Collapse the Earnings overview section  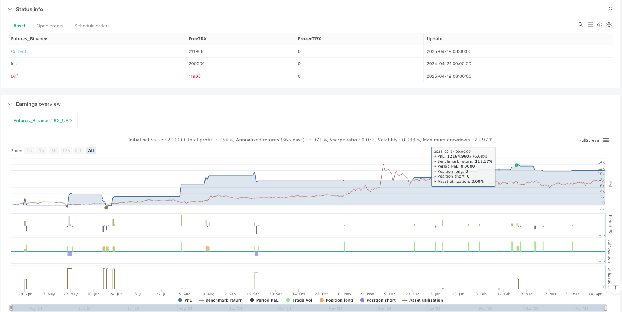pos(10,104)
